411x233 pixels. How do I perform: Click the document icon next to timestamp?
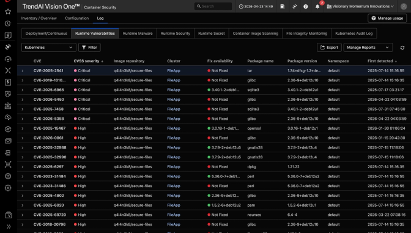283,7
